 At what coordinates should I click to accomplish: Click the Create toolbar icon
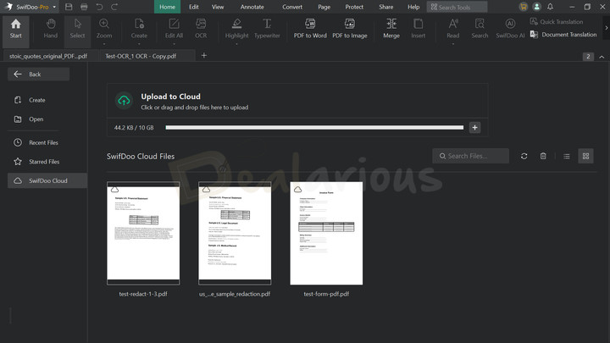(x=139, y=29)
